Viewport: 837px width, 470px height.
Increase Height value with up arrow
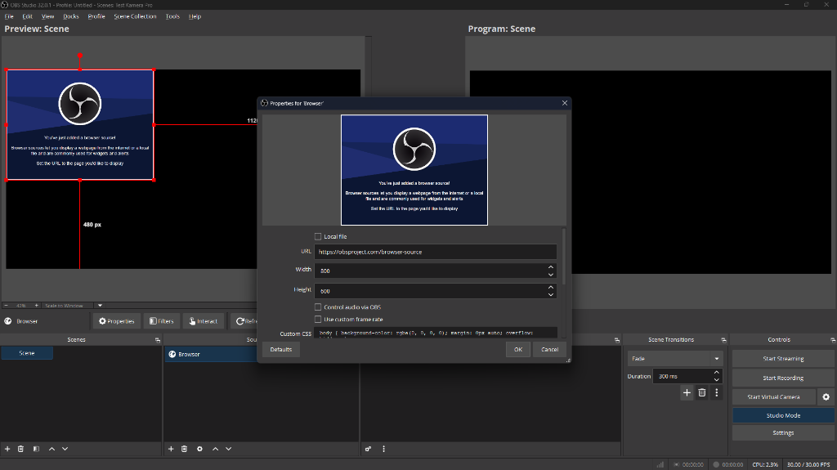tap(551, 288)
